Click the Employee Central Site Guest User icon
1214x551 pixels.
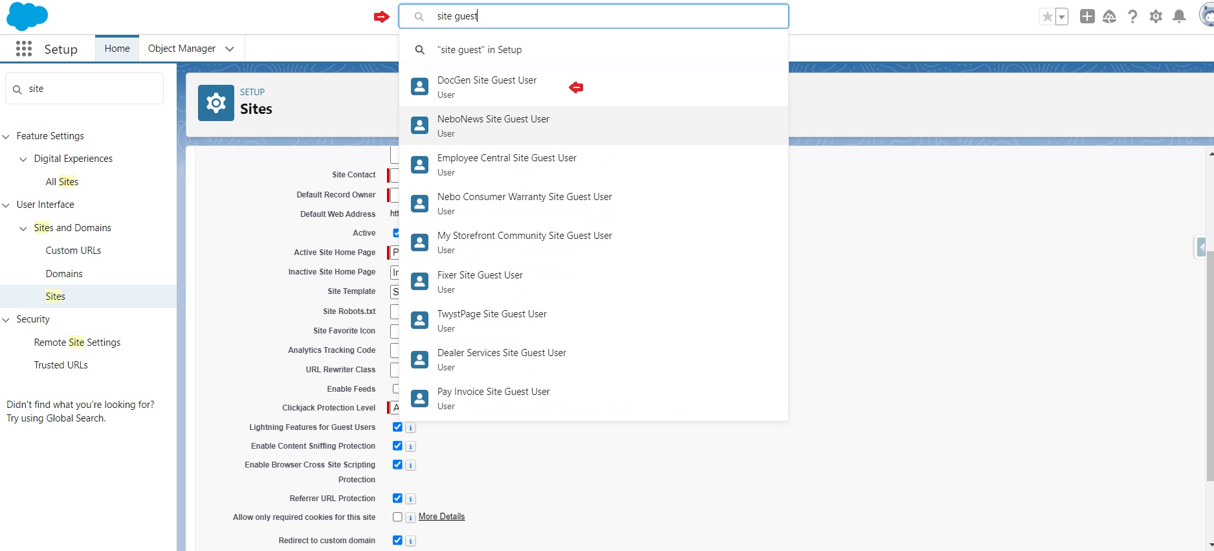[x=420, y=164]
